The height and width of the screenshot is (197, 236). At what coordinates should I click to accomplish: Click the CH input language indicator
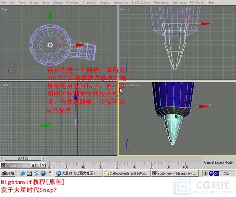point(216,174)
